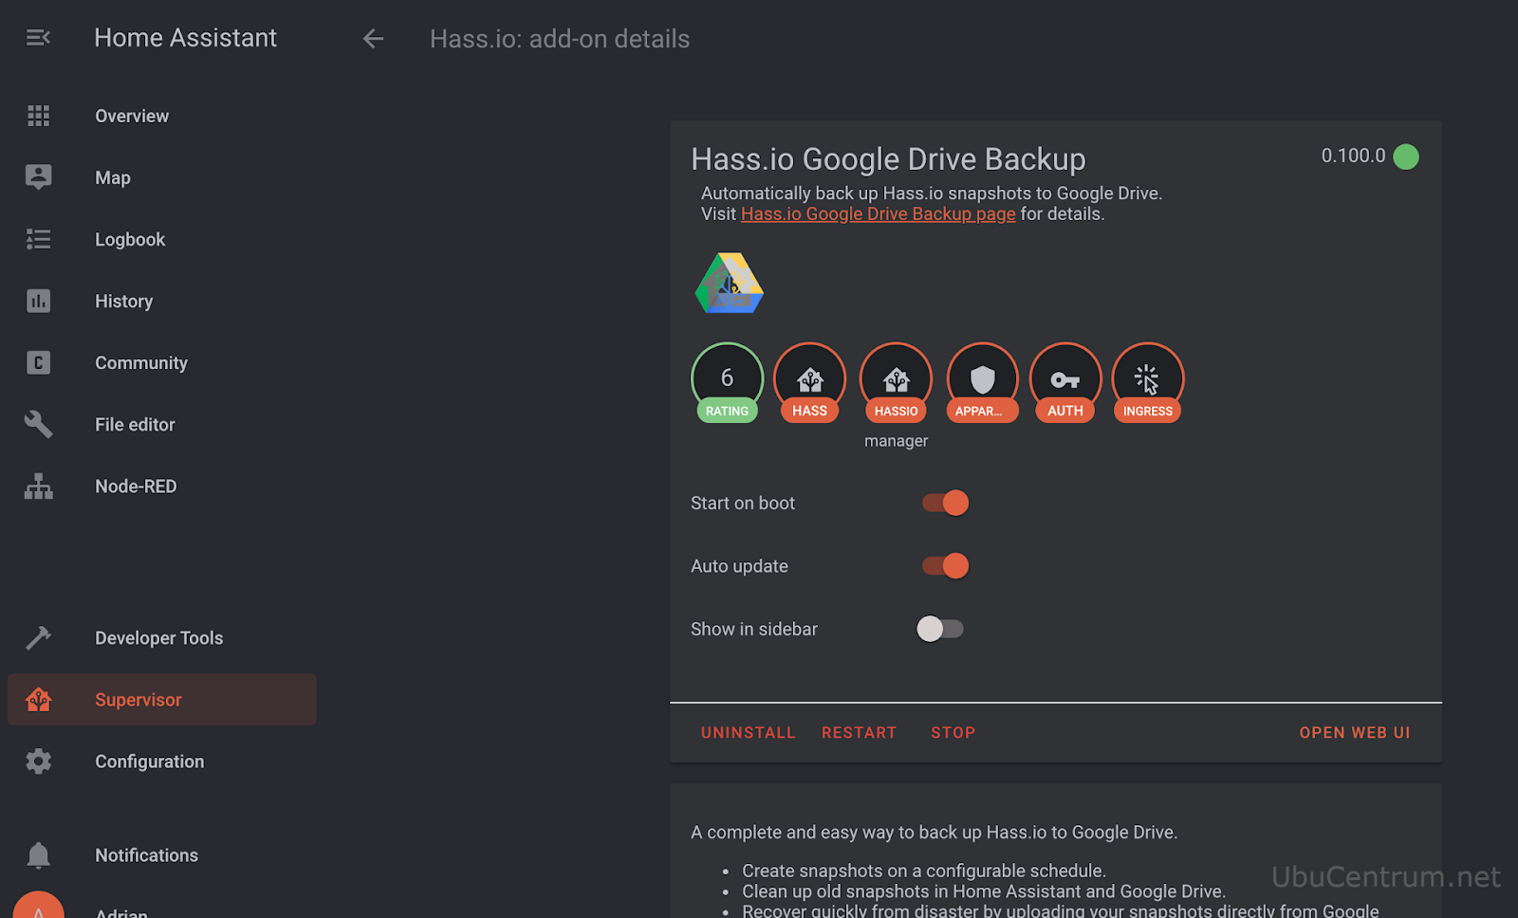Open Developer Tools in the sidebar

[162, 638]
